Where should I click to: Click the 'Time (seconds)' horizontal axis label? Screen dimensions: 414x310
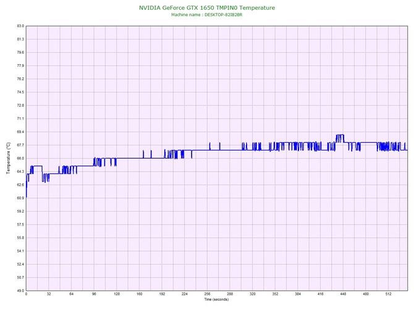tap(216, 300)
